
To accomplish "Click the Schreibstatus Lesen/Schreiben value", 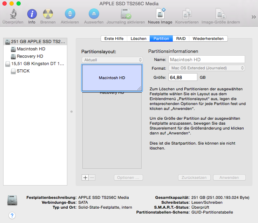I will (207, 202).
